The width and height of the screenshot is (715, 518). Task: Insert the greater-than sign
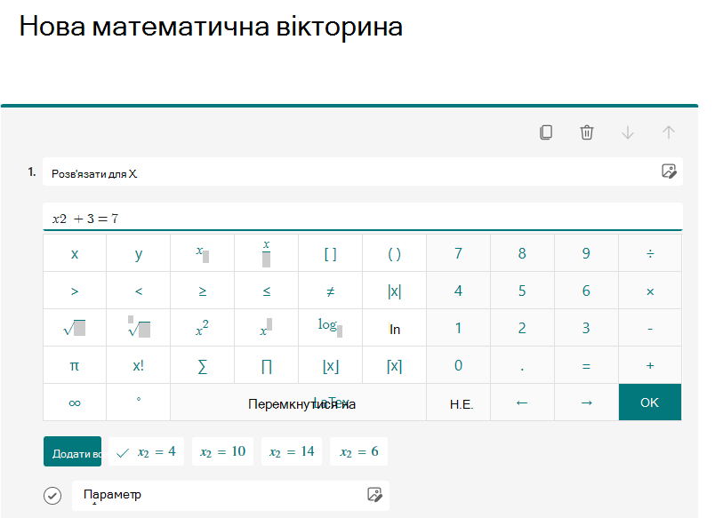pos(75,291)
